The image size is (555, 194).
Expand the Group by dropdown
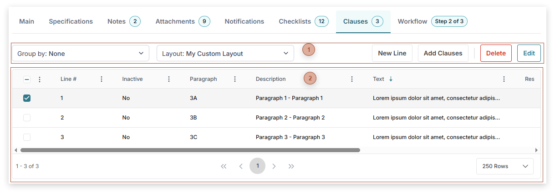81,54
